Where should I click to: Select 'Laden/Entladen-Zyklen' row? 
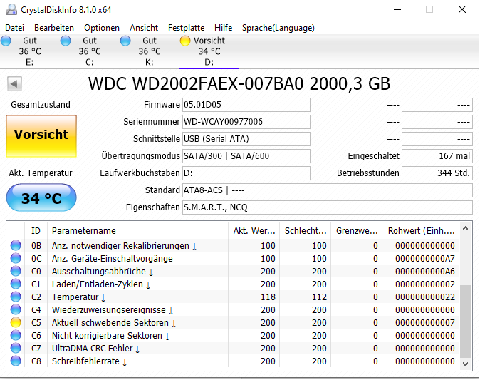pos(233,284)
